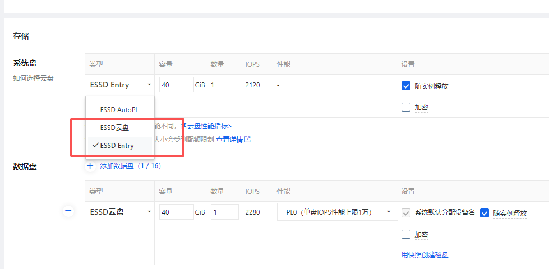The image size is (549, 269).
Task: Open system disk type ESSD Entry dropdown
Action: tap(119, 85)
